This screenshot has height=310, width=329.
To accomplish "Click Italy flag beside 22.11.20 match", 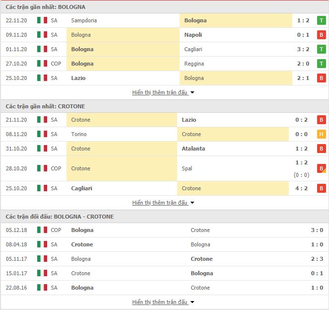I will pos(42,20).
